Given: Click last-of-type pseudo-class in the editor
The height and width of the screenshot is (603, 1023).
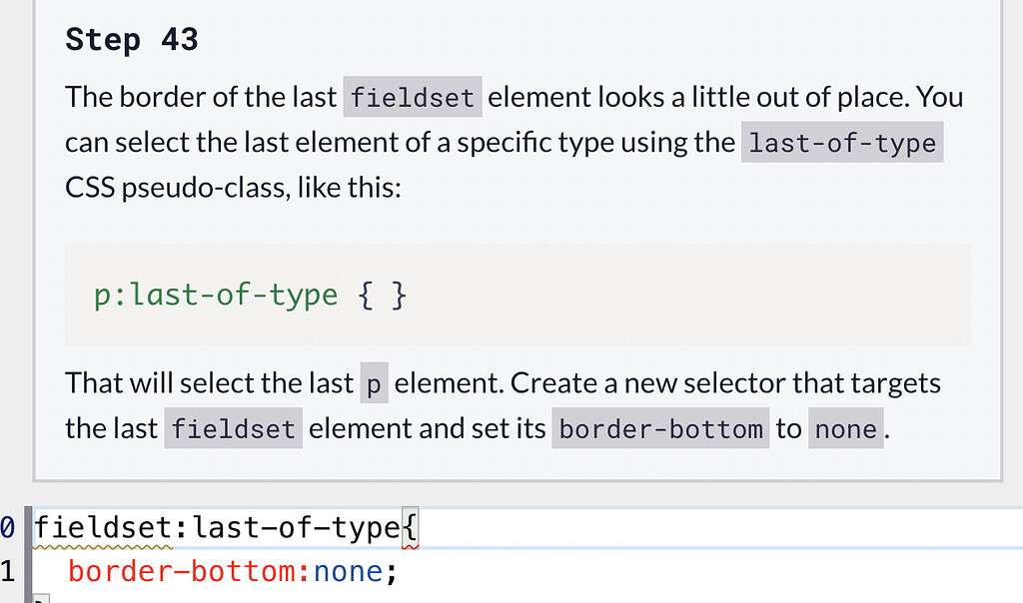Looking at the screenshot, I should (x=296, y=528).
